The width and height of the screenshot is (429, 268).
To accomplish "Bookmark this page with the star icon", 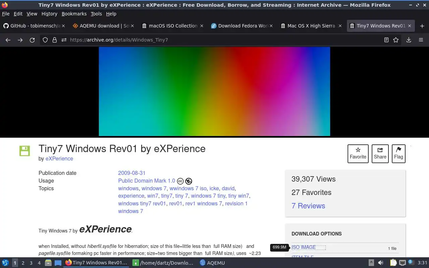I will (396, 40).
